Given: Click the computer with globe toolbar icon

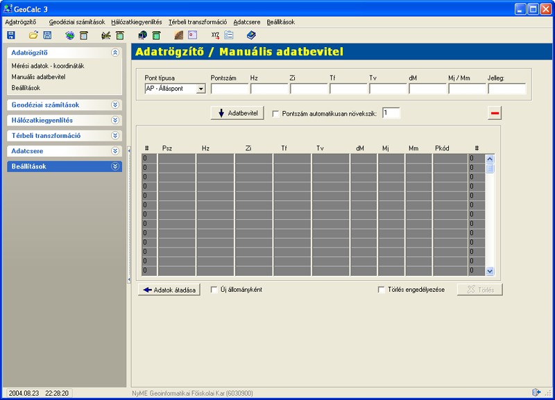Looking at the screenshot, I should click(x=143, y=35).
